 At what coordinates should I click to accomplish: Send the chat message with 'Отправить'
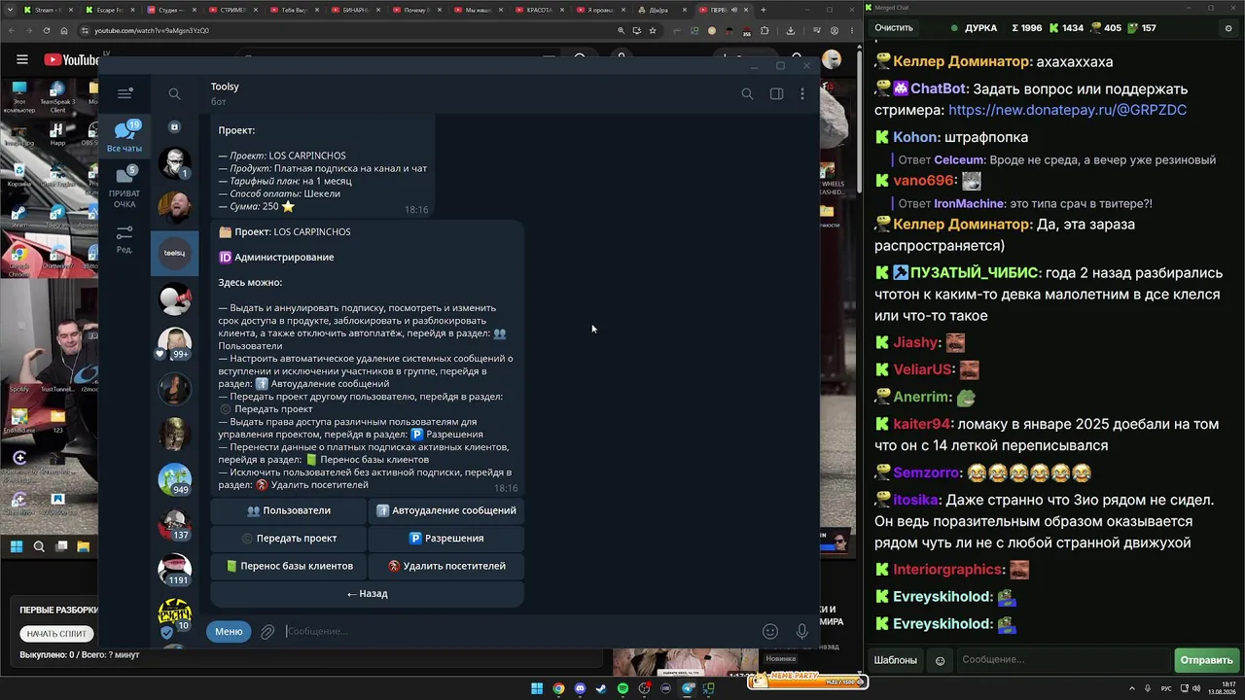click(x=1207, y=660)
